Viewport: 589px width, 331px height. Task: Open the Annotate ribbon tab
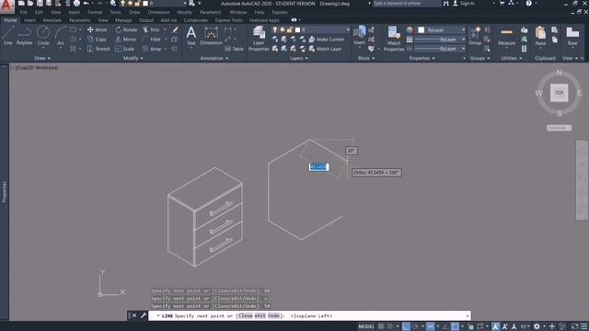(52, 20)
